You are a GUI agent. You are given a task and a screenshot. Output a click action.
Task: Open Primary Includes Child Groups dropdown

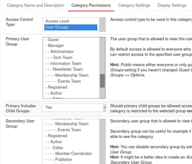point(74,107)
